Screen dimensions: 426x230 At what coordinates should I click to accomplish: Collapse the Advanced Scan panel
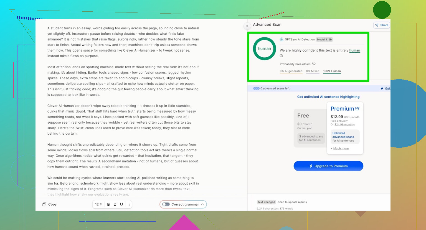pyautogui.click(x=247, y=26)
